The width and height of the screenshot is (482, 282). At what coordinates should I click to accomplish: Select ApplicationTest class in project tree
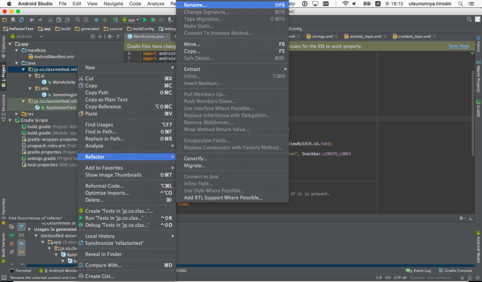pos(55,107)
